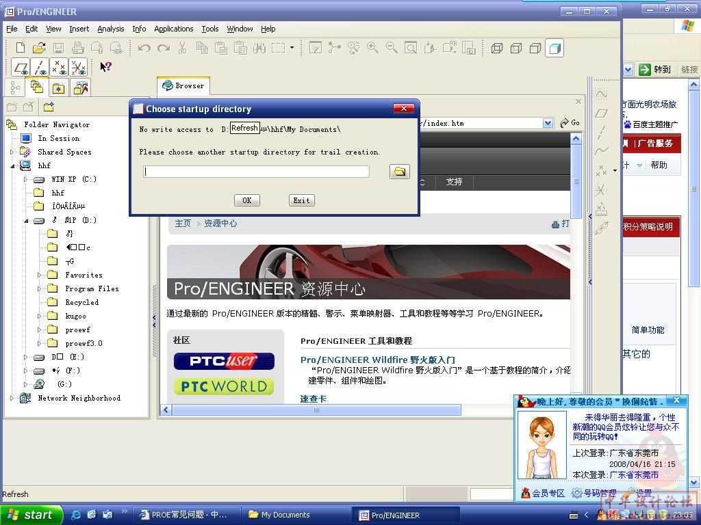The width and height of the screenshot is (701, 525).
Task: Open Find with the binoculars icon
Action: point(259,48)
